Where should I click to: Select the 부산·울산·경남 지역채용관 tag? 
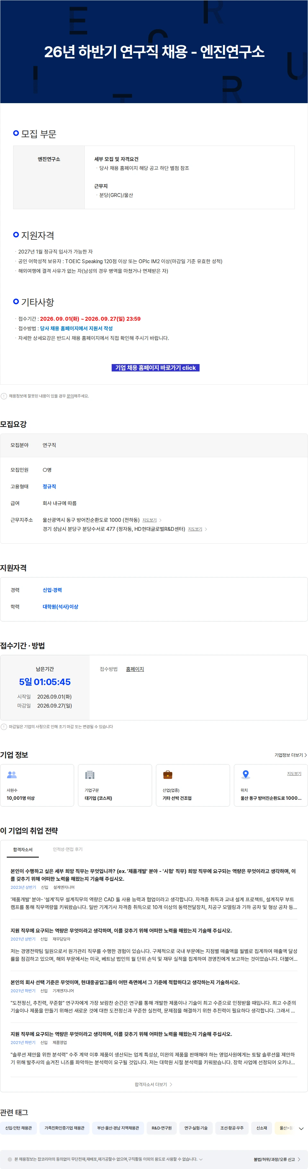118,1128
